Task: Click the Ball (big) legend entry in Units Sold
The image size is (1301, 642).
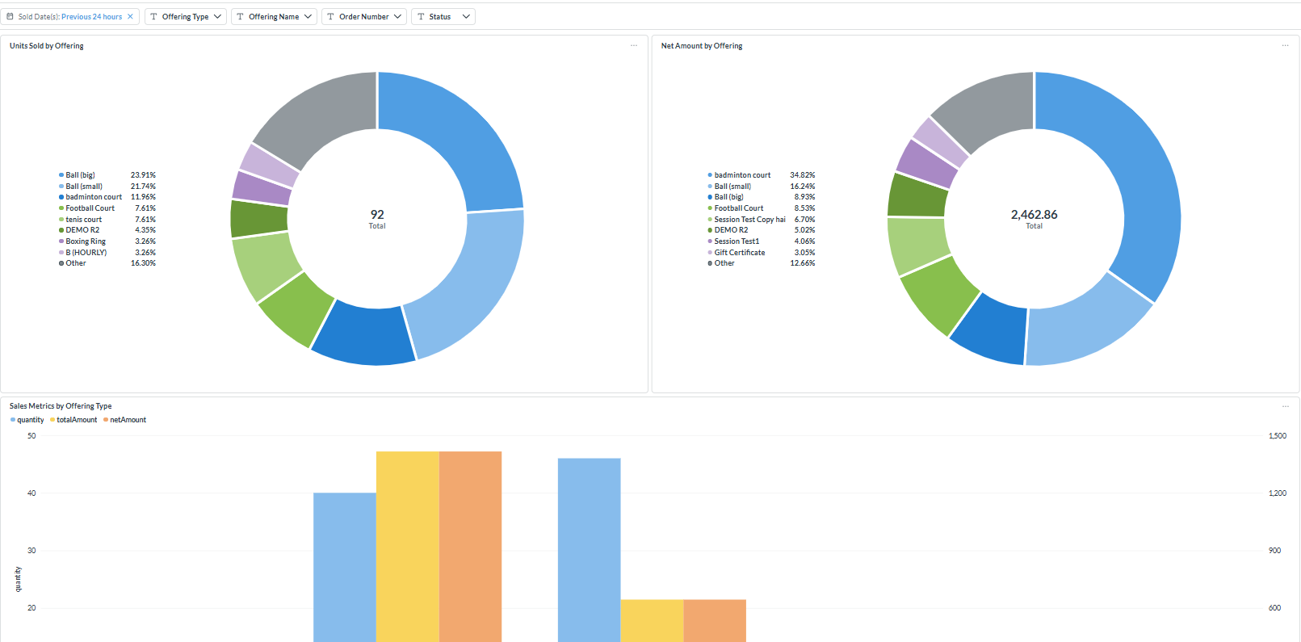Action: point(80,175)
